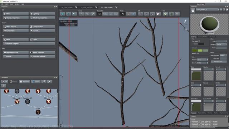Select High resolution

click(99, 14)
